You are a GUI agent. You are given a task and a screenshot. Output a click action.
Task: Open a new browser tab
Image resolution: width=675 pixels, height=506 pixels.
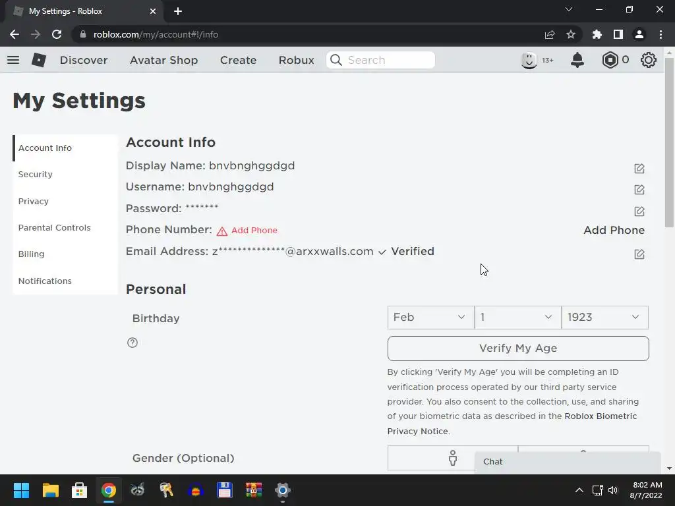coord(178,11)
